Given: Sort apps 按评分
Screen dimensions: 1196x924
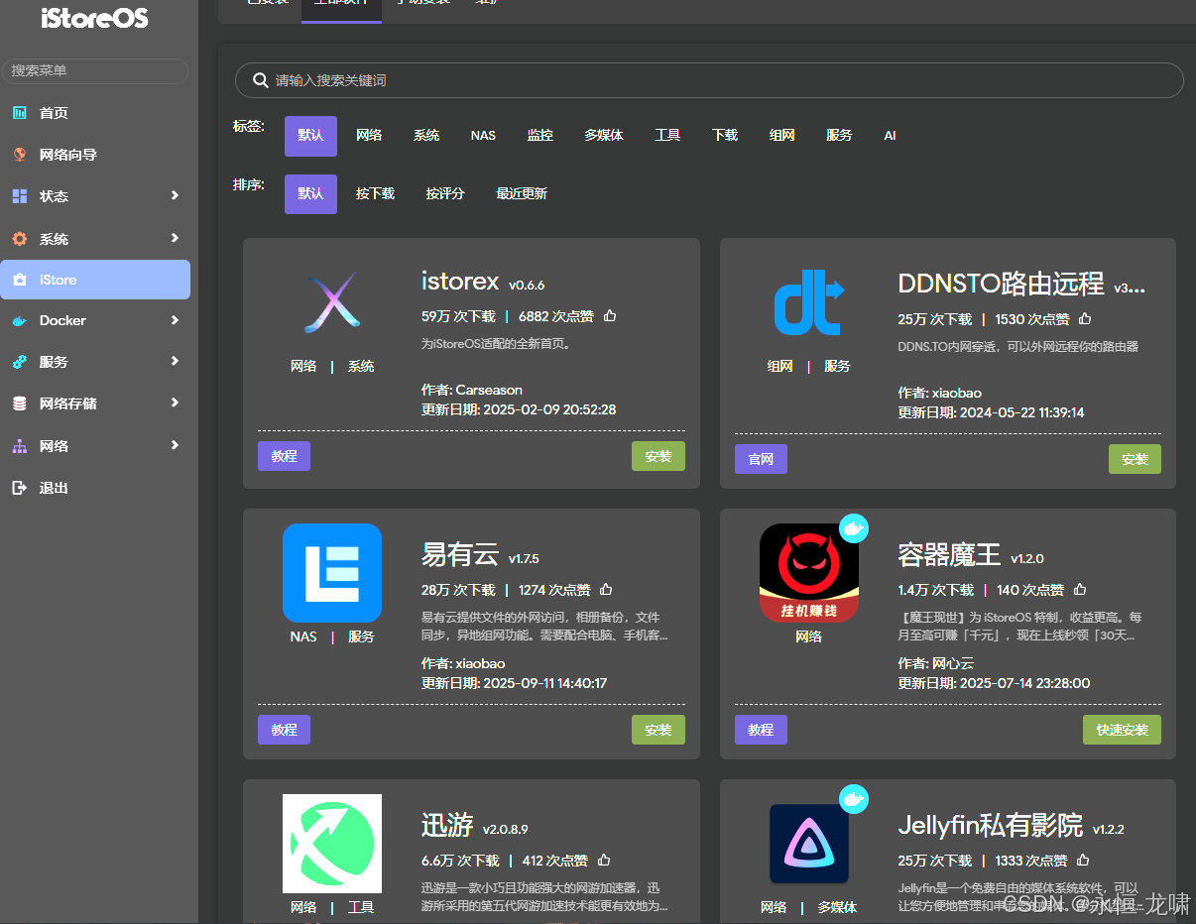Looking at the screenshot, I should pyautogui.click(x=445, y=194).
